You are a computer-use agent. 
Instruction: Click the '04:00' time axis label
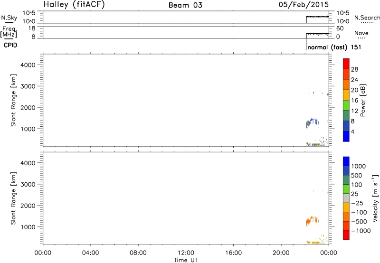(90, 253)
